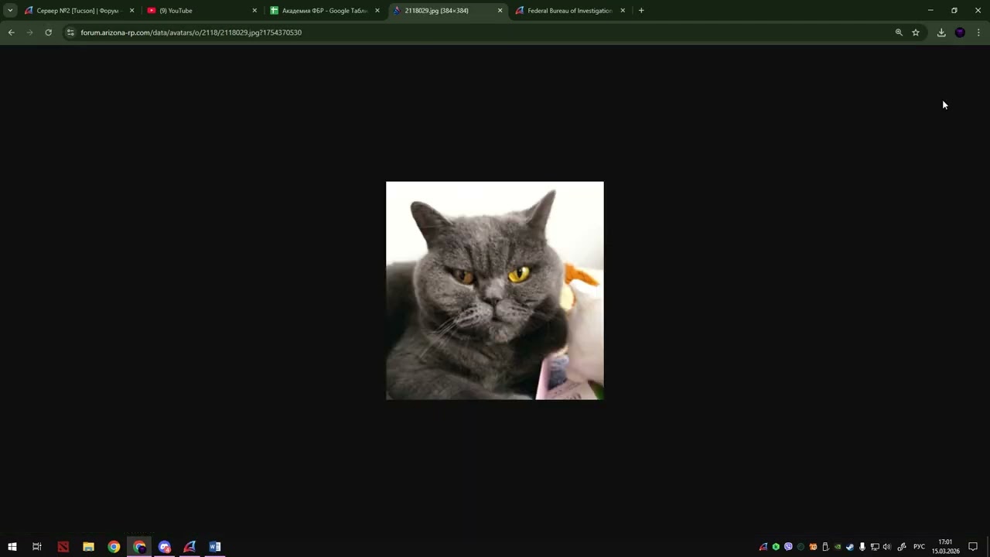Open File Explorer from the taskbar
The image size is (990, 557).
(89, 547)
